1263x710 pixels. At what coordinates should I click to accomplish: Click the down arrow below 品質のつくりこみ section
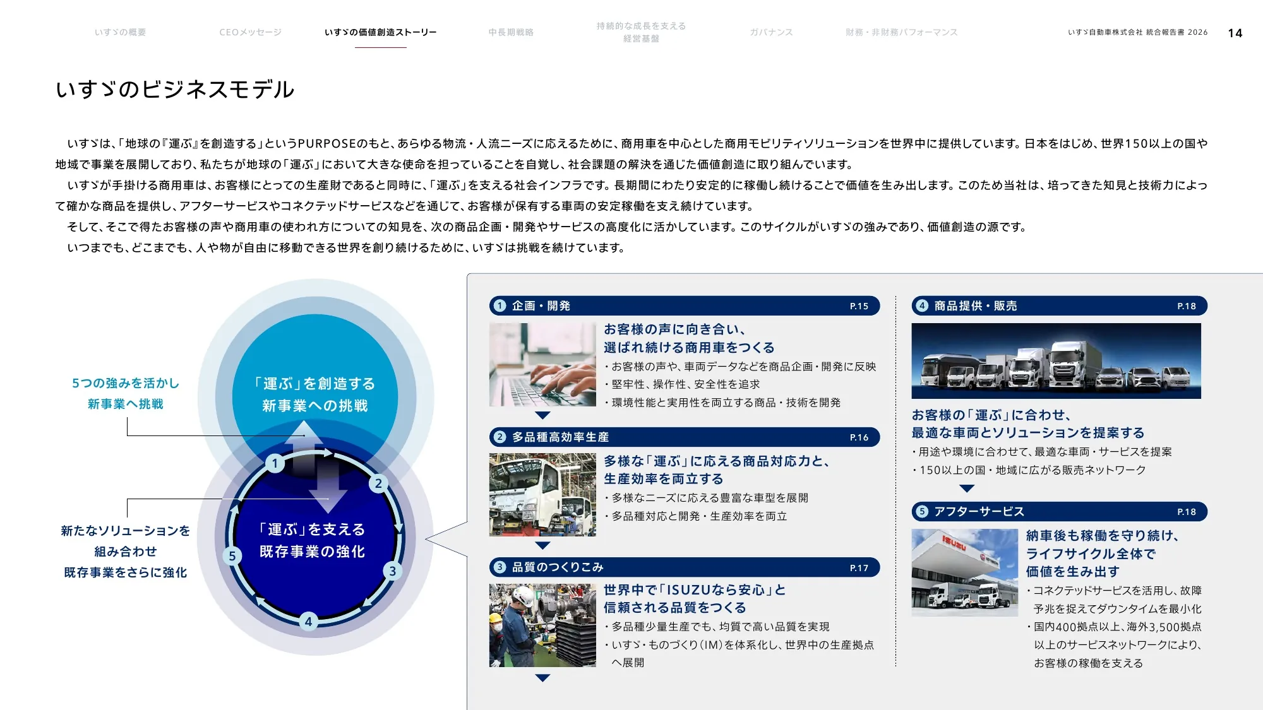point(542,678)
